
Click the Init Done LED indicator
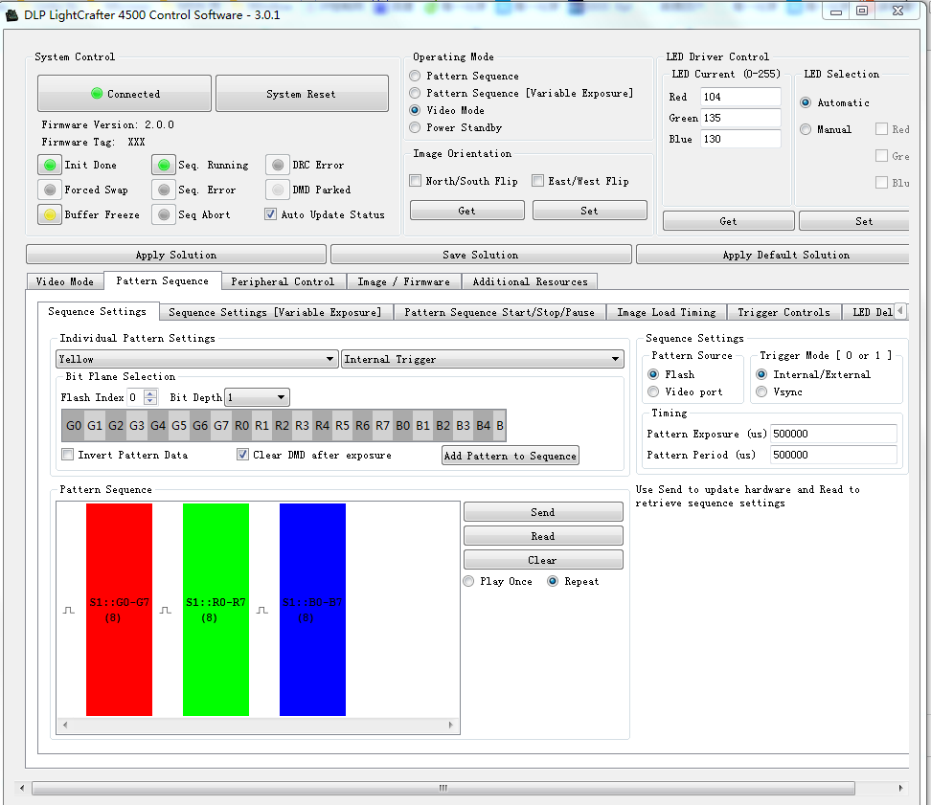(50, 166)
